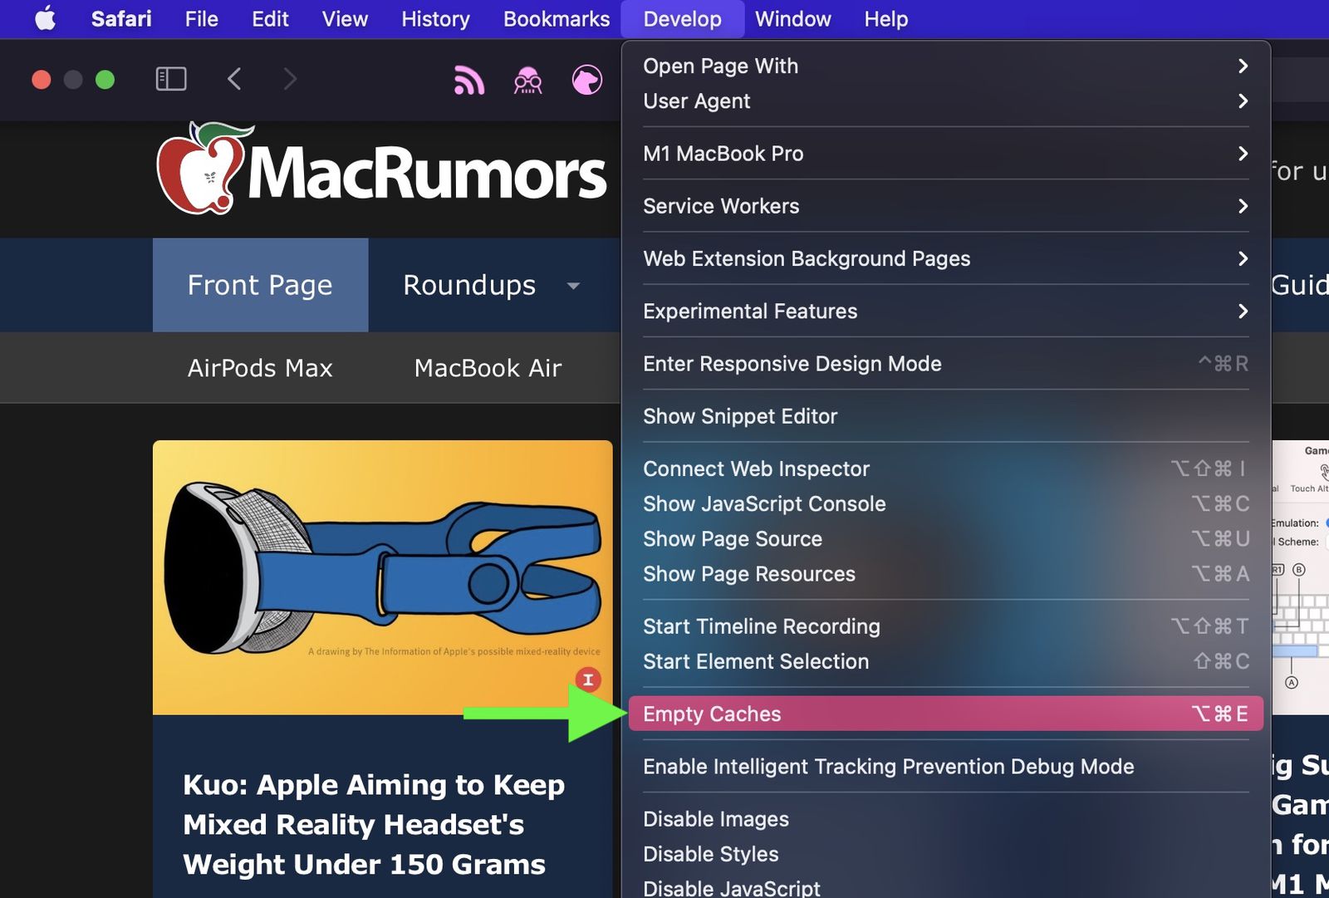Open the Bookmarks menu
Viewport: 1329px width, 898px height.
[x=557, y=18]
